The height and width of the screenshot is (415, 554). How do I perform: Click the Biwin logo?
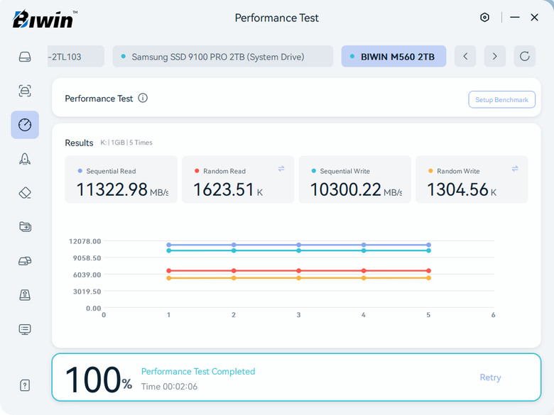tap(45, 19)
